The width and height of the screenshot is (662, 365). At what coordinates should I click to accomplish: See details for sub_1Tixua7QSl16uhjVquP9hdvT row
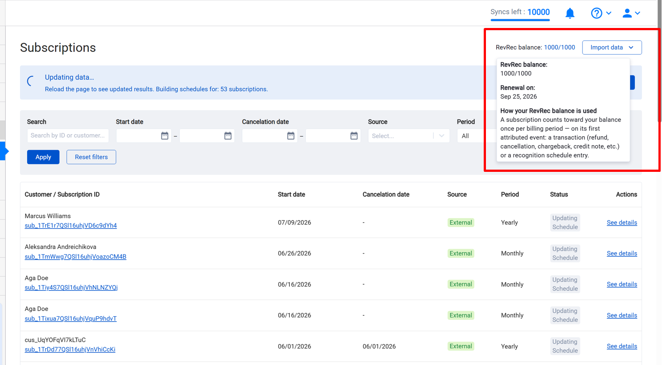[x=622, y=315]
